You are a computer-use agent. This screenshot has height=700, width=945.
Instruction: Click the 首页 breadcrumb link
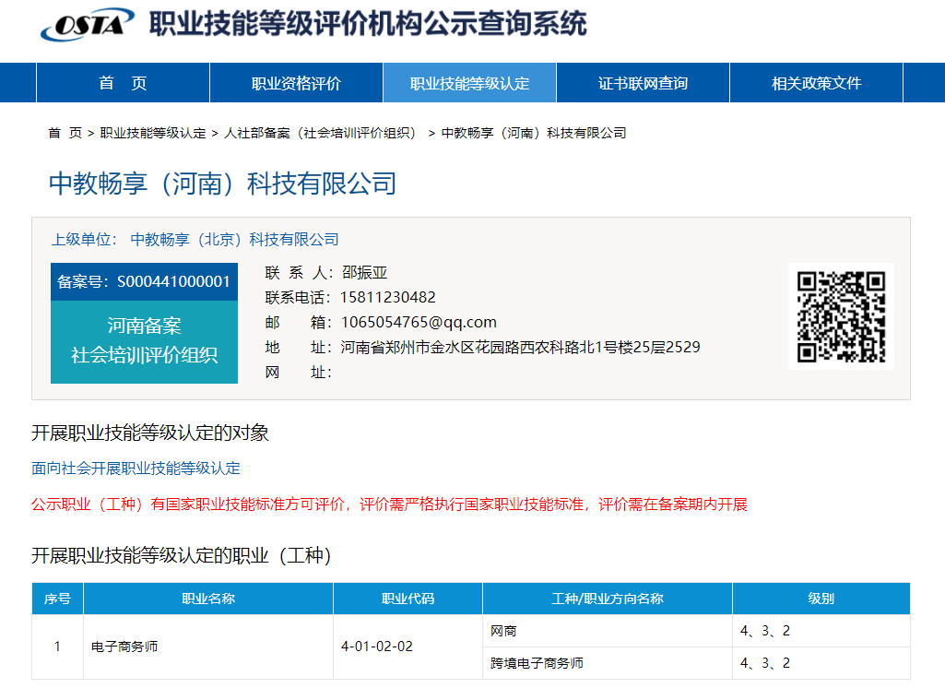pos(65,133)
